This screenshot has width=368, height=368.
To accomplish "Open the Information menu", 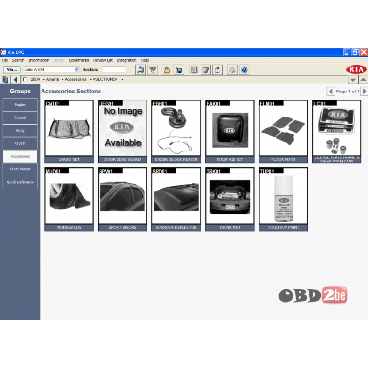I will (x=39, y=60).
